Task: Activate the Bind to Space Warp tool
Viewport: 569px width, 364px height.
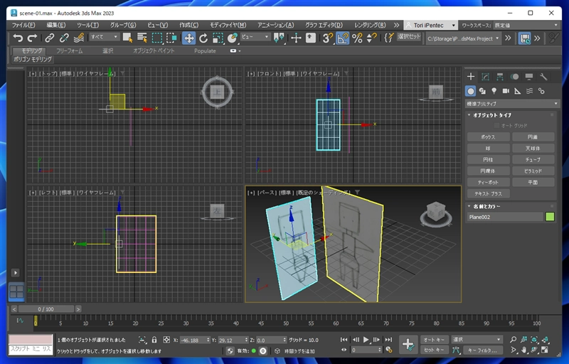Action: (x=79, y=38)
